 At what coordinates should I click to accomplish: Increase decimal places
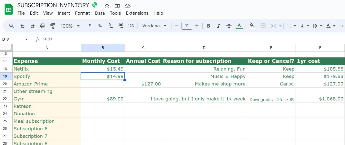click(120, 26)
